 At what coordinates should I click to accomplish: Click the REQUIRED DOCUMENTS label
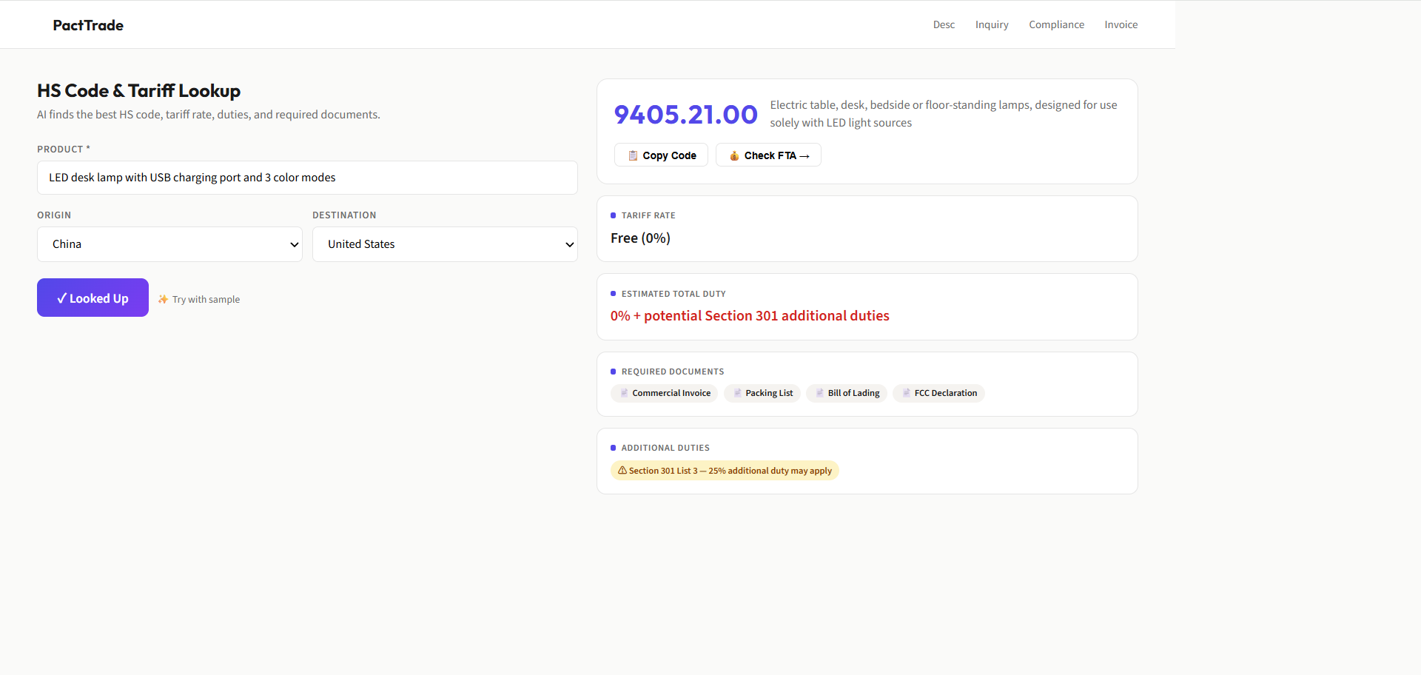click(673, 372)
